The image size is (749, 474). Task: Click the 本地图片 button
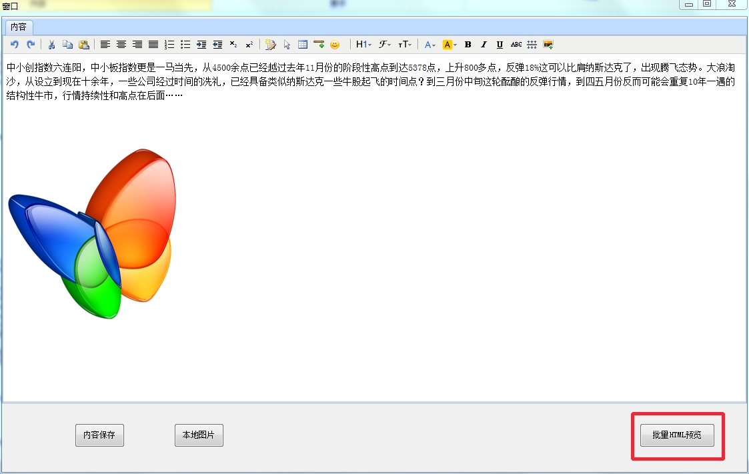[199, 435]
